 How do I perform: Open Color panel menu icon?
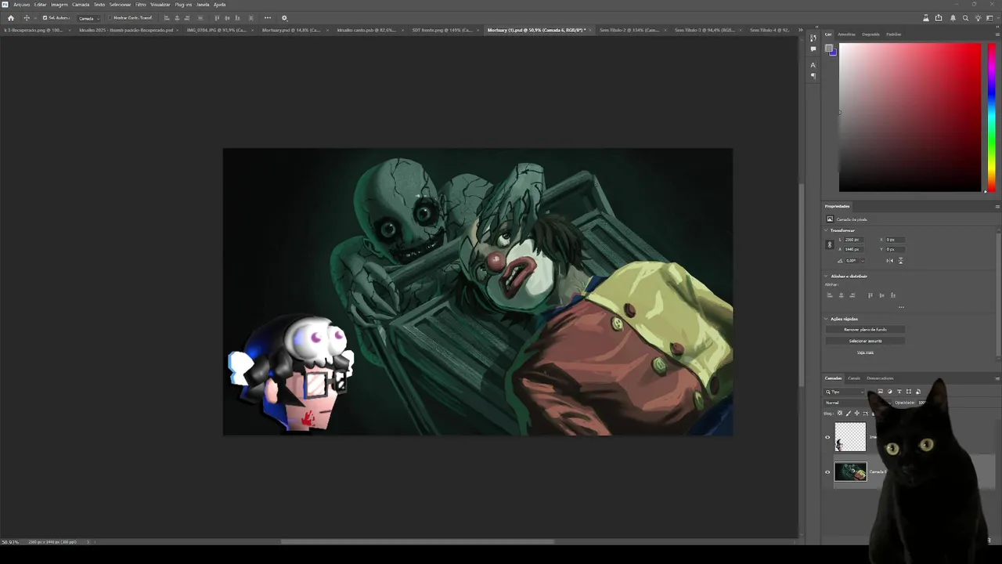(997, 34)
